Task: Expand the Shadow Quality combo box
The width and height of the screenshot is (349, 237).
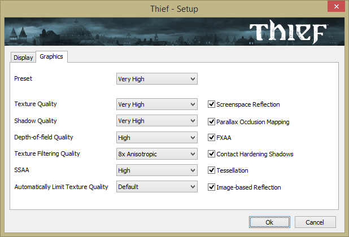Action: click(x=156, y=121)
